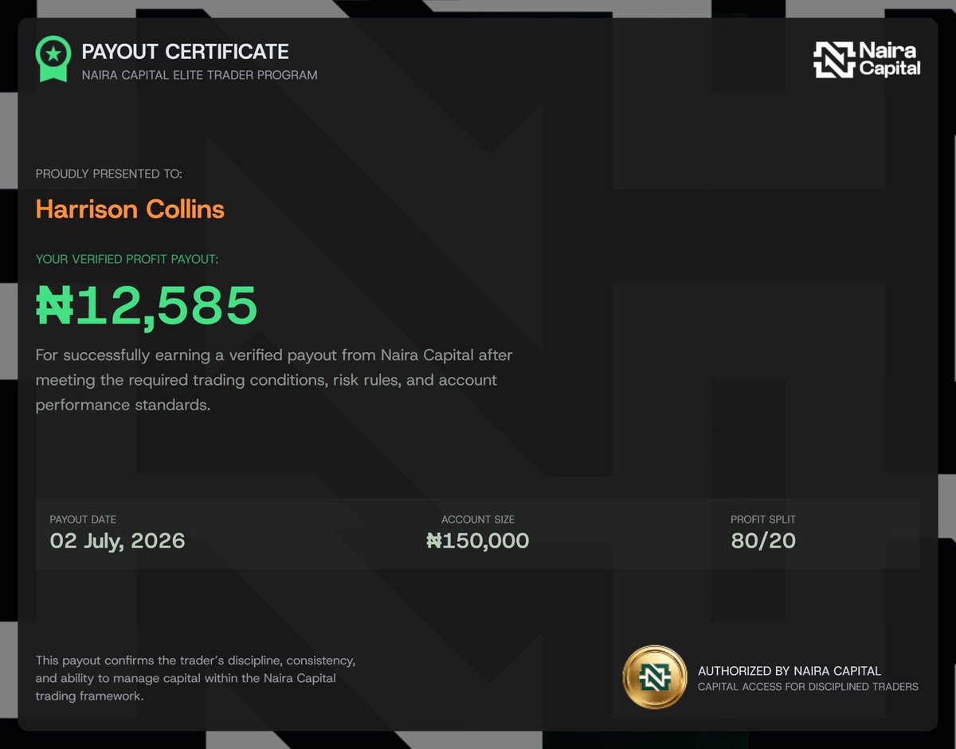Click AUTHORIZED BY NAIRA CAPITAL text
Image resolution: width=956 pixels, height=749 pixels.
pyautogui.click(x=789, y=671)
